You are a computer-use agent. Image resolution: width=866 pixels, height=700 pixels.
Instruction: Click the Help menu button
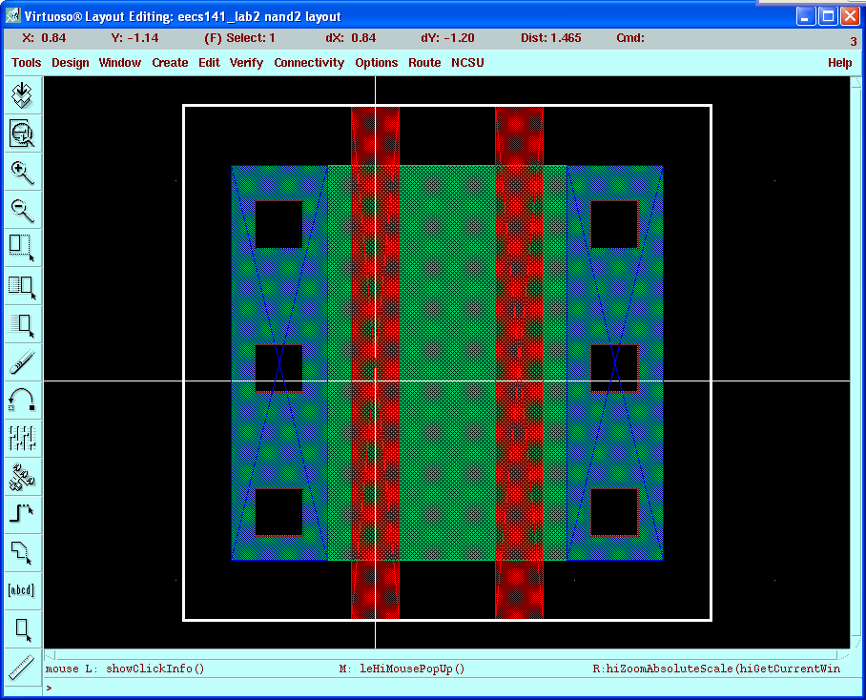pos(839,63)
